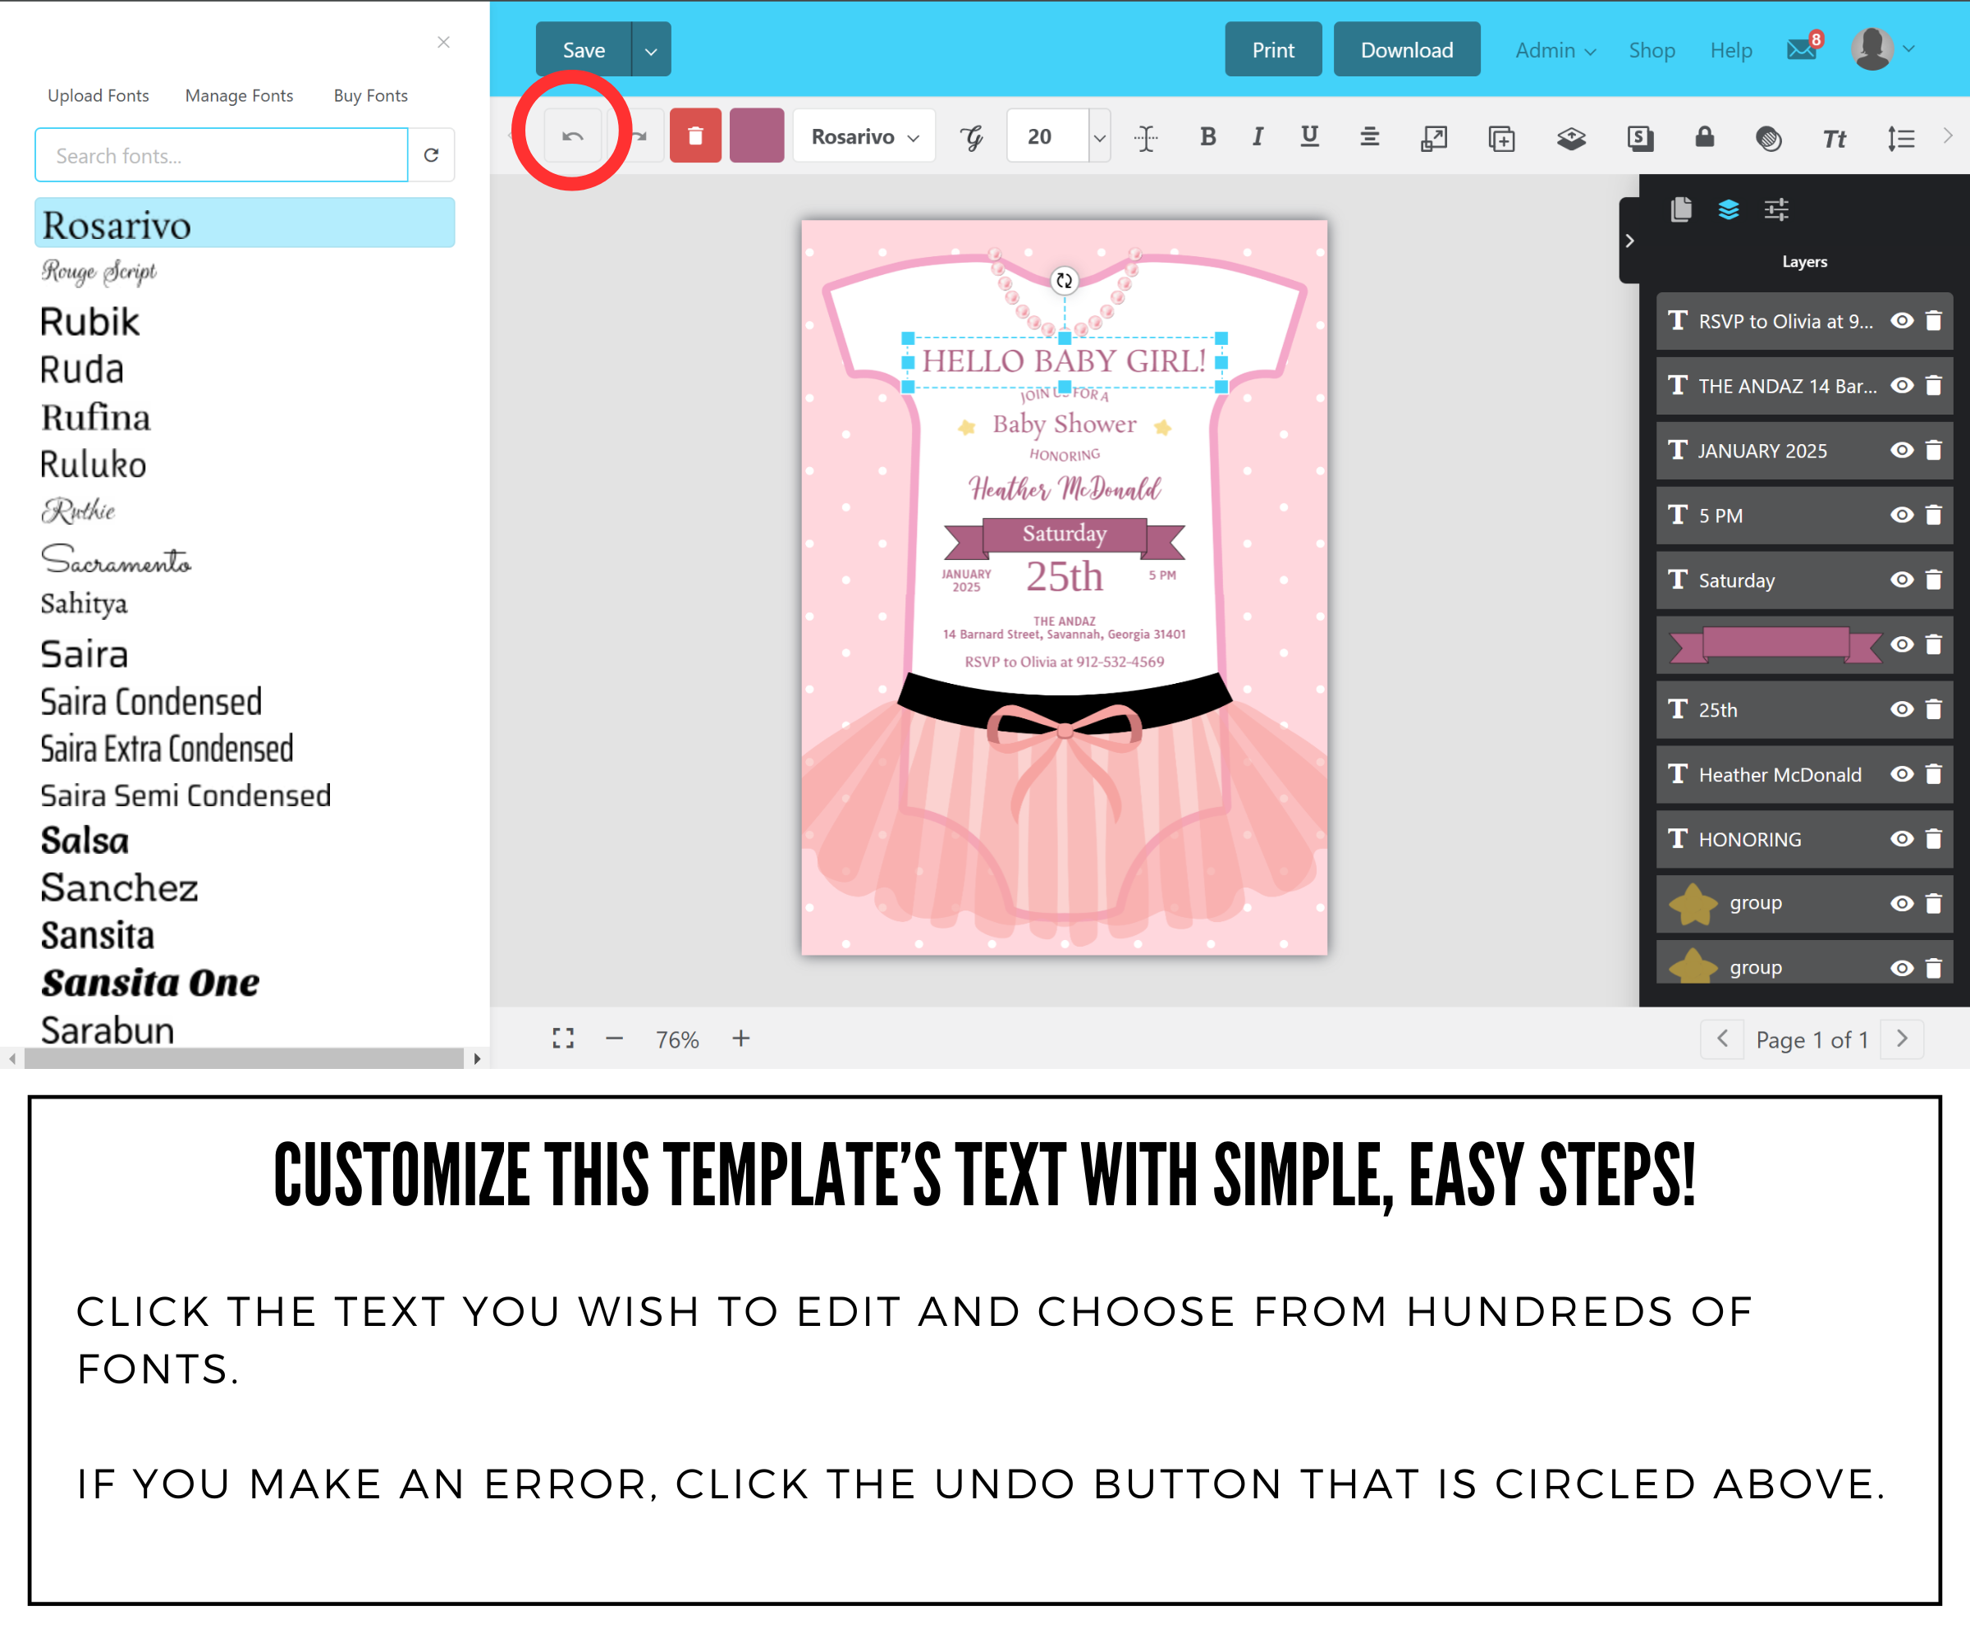Click the Download button

pyautogui.click(x=1406, y=51)
